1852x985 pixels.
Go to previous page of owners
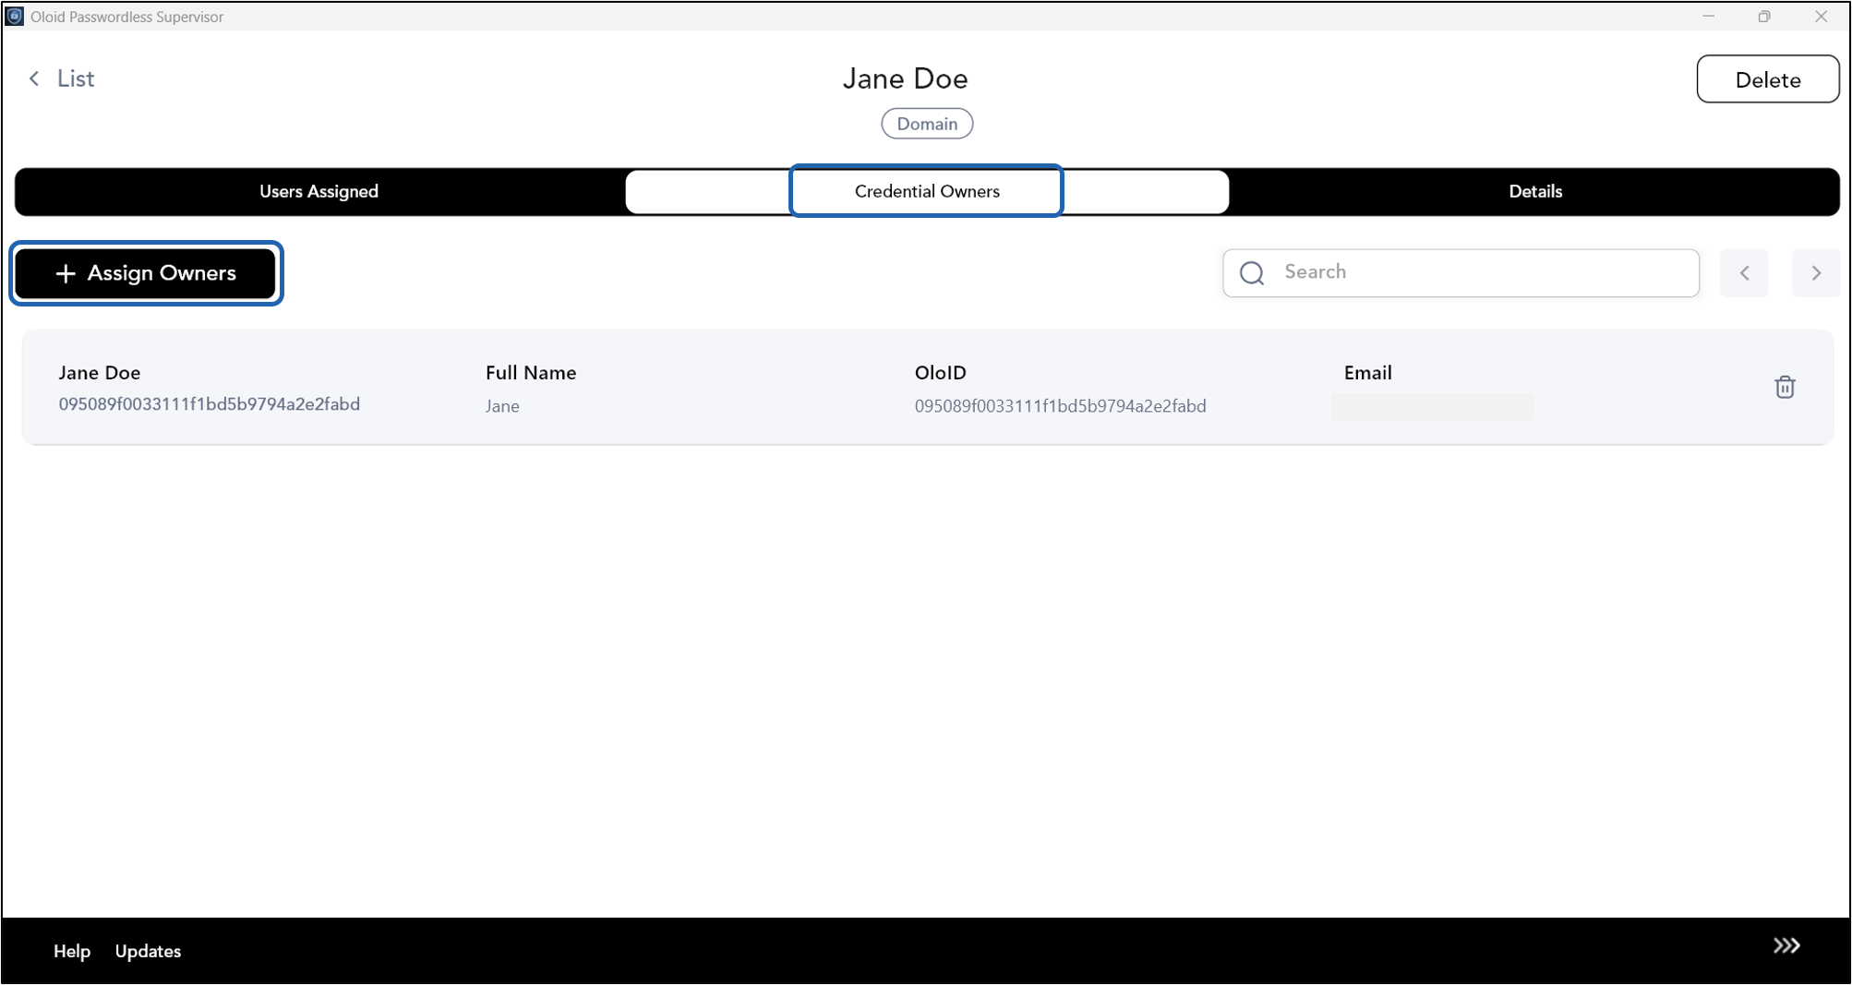click(x=1744, y=273)
